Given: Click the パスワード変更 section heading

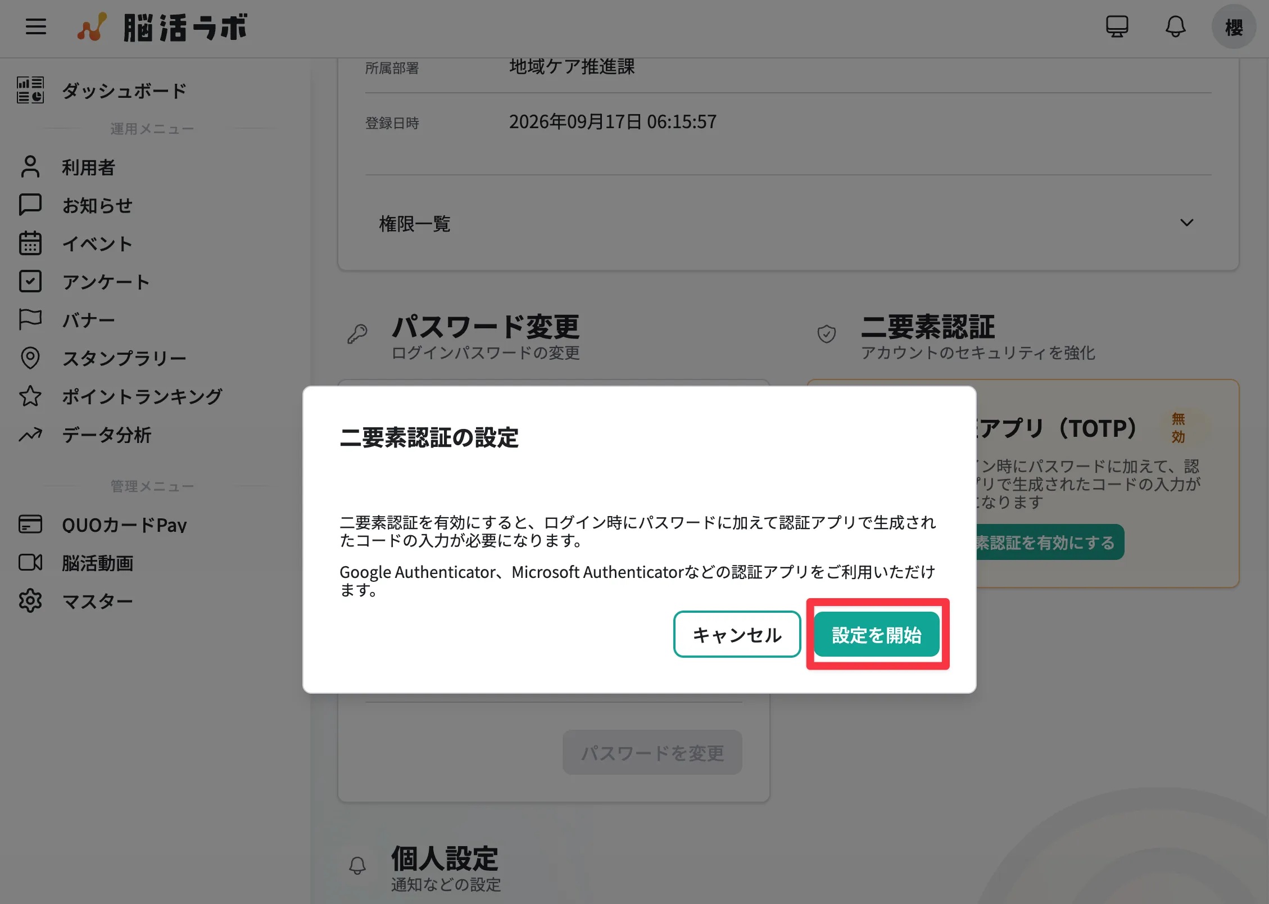Looking at the screenshot, I should click(486, 326).
